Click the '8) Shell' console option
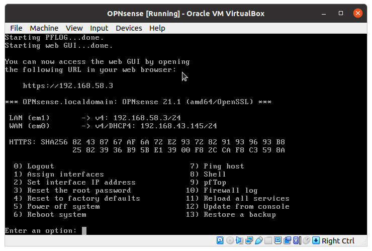 (208, 175)
